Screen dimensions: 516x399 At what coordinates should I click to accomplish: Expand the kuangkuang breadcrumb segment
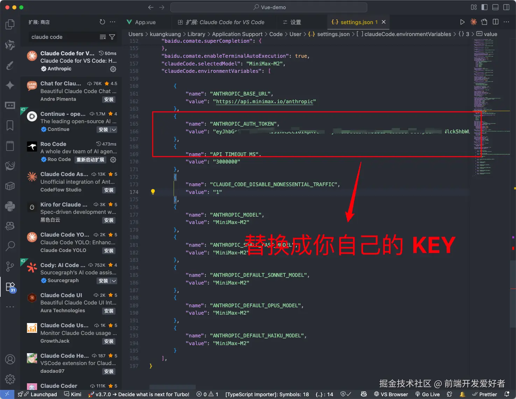coord(165,34)
